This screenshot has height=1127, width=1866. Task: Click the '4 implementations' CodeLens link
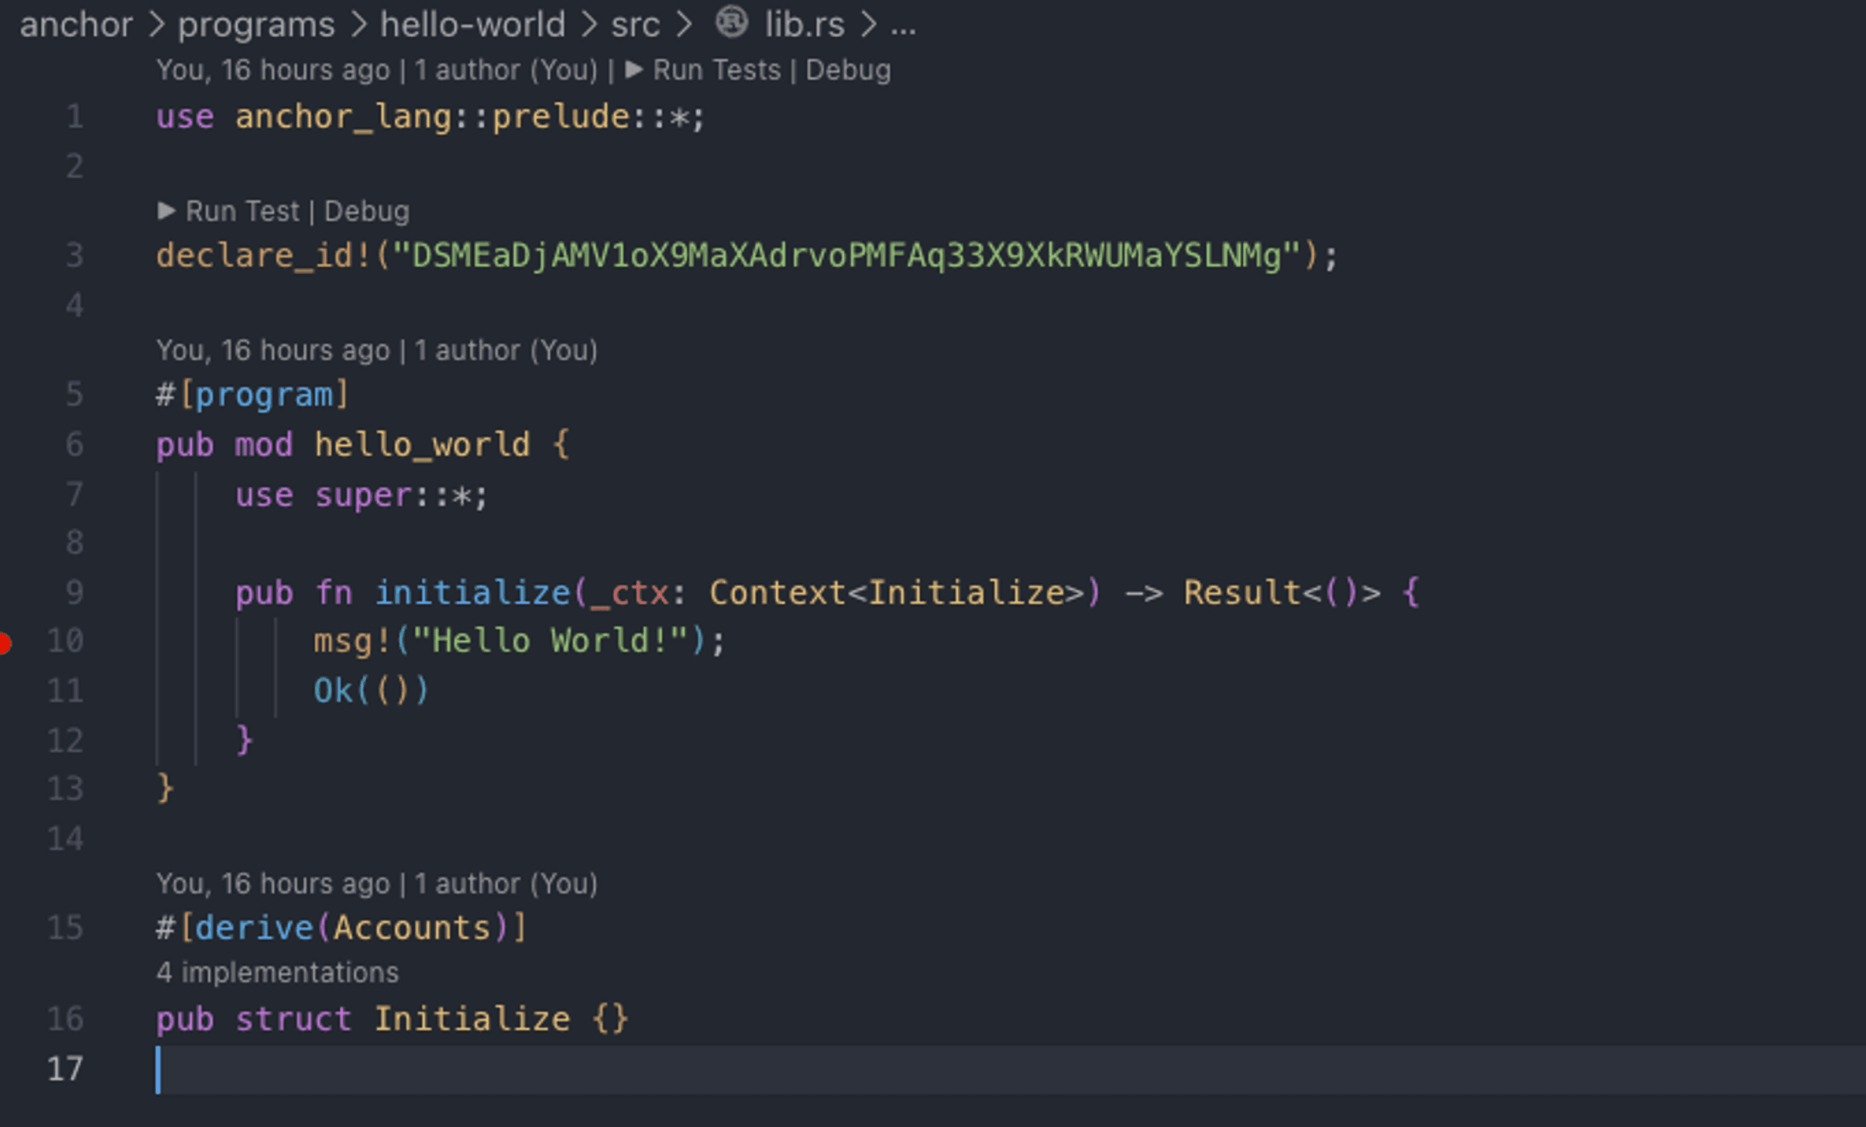tap(277, 972)
